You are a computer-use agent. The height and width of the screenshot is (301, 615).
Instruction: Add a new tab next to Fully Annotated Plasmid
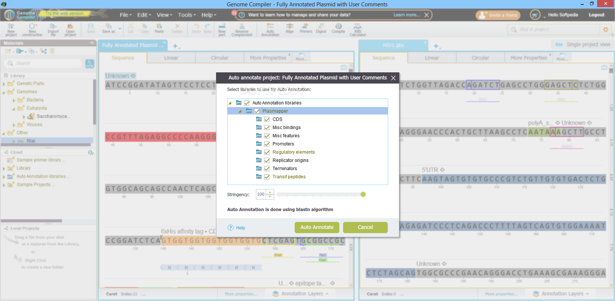tap(177, 46)
